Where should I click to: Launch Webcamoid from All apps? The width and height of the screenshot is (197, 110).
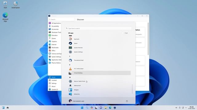pyautogui.click(x=99, y=86)
